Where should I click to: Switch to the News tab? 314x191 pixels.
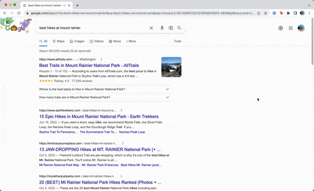(115, 41)
